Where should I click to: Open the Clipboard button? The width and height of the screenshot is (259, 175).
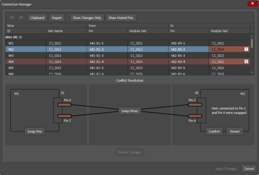[37, 18]
